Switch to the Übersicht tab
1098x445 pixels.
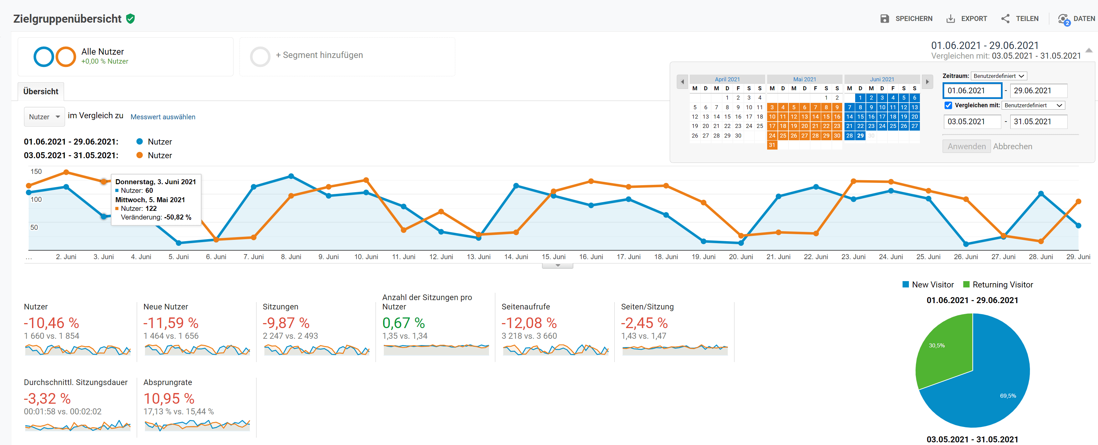(x=41, y=91)
